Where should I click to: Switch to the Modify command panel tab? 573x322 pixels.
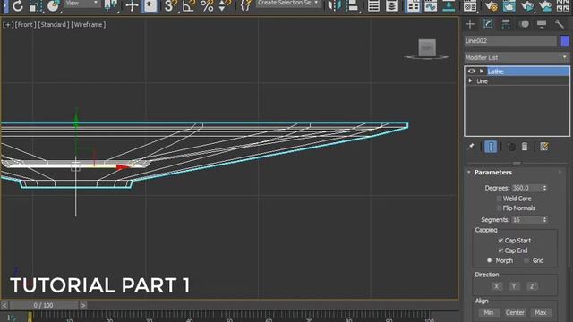pos(488,24)
